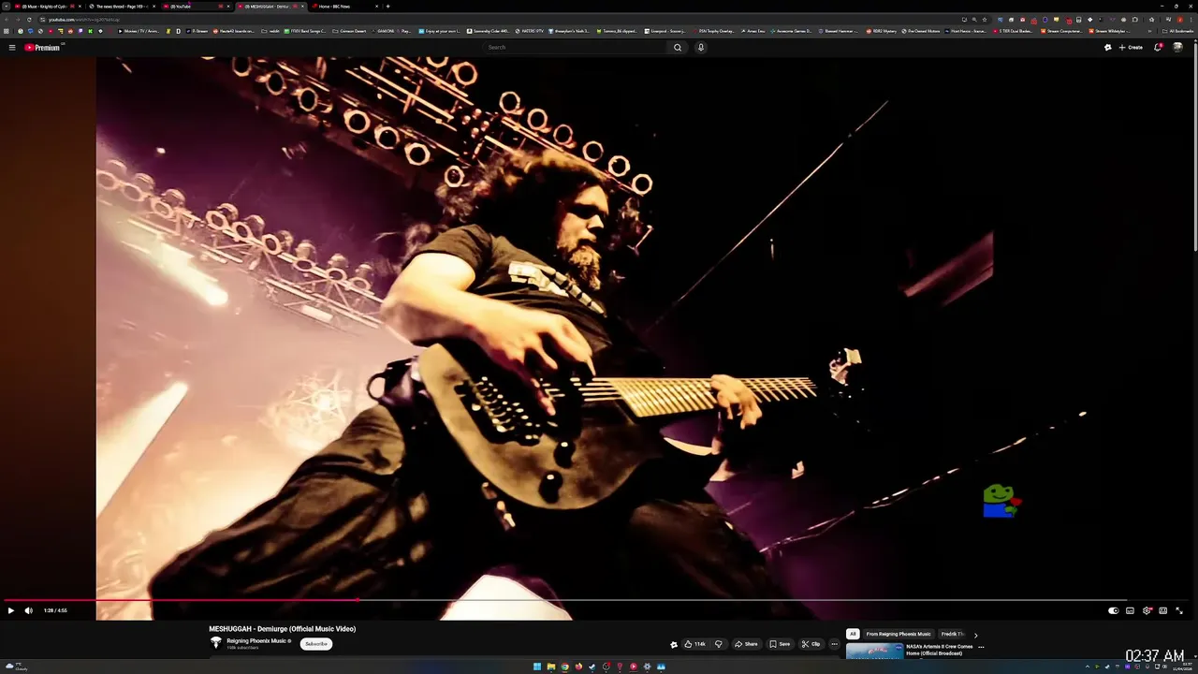
Task: Switch to theater mode in the player
Action: tap(1162, 610)
